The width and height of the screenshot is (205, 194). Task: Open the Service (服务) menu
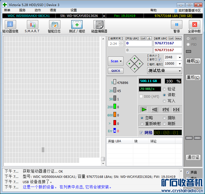click(22, 10)
